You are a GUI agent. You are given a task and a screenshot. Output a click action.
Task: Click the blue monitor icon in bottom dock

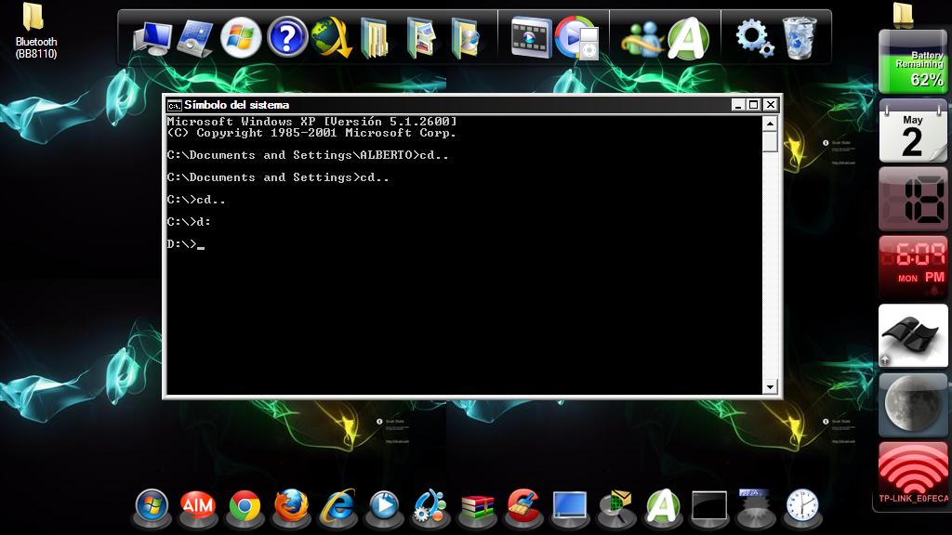point(570,506)
